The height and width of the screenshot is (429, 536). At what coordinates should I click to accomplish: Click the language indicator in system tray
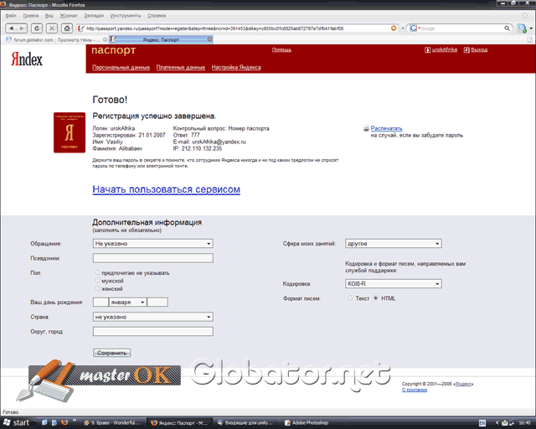482,423
